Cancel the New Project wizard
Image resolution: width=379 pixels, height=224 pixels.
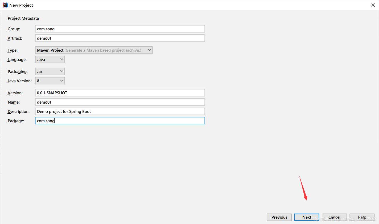click(x=335, y=217)
